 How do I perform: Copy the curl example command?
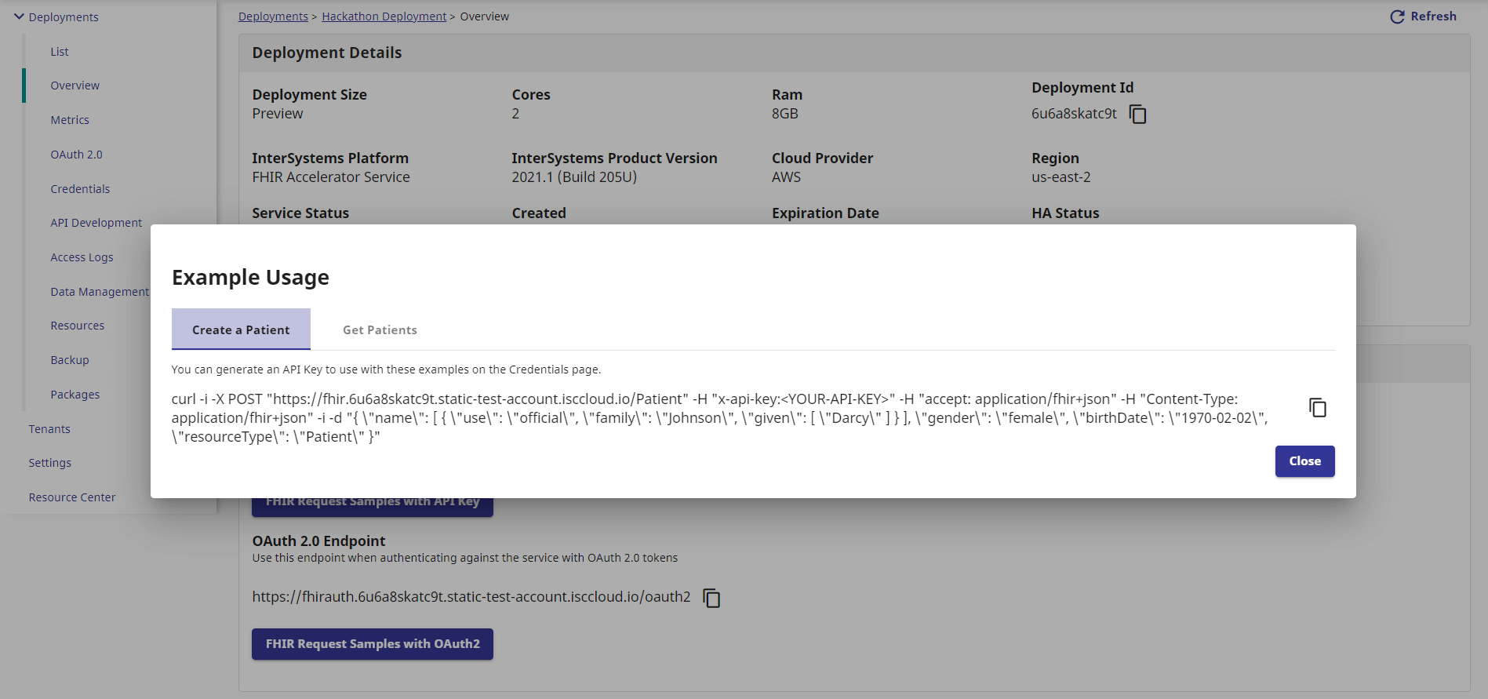click(1317, 408)
